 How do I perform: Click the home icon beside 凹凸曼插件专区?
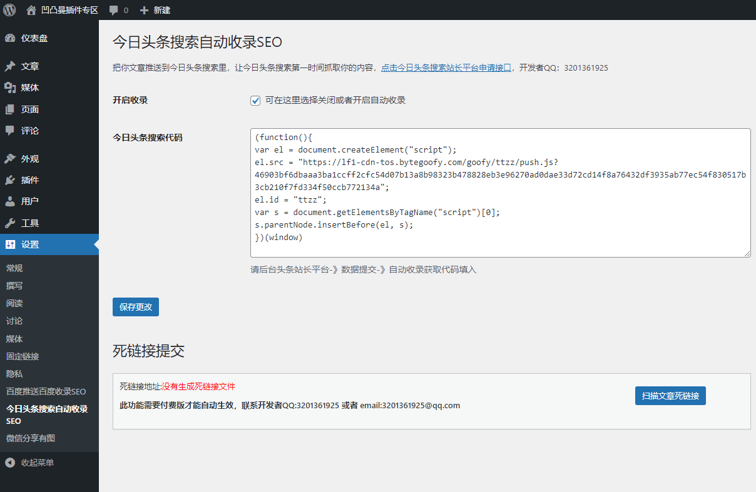(31, 10)
